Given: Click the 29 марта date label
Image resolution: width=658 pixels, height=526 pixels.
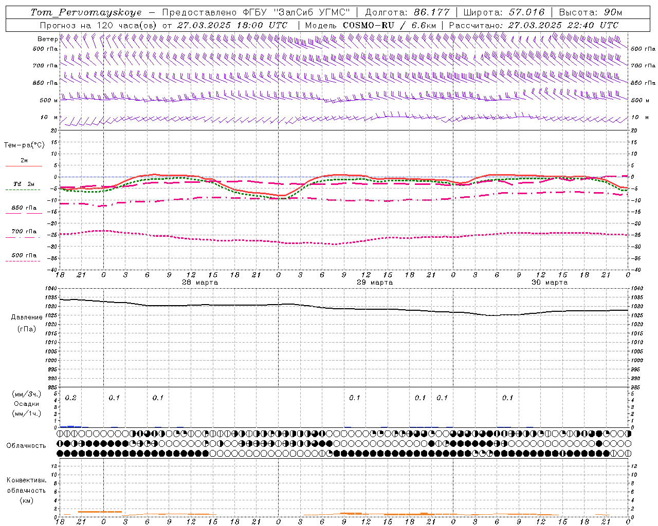Looking at the screenshot, I should click(375, 283).
